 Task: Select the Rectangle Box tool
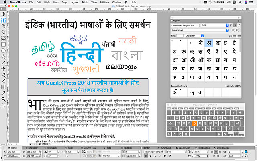click(3, 45)
